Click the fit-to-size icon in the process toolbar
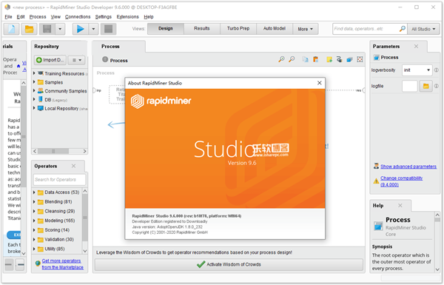Image resolution: width=444 pixels, height=285 pixels. (360, 59)
